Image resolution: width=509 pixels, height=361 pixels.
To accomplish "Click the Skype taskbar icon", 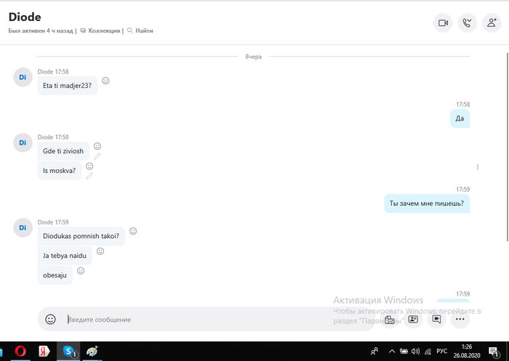I will pyautogui.click(x=68, y=352).
